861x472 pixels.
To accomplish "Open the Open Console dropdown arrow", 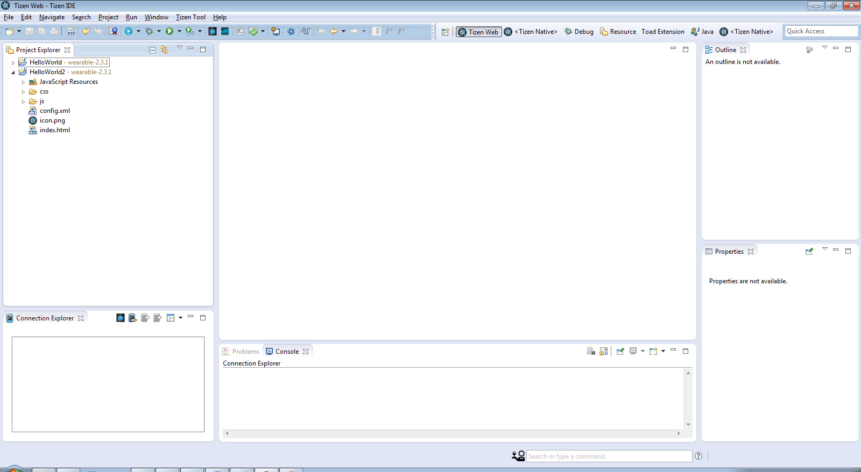I will 663,351.
